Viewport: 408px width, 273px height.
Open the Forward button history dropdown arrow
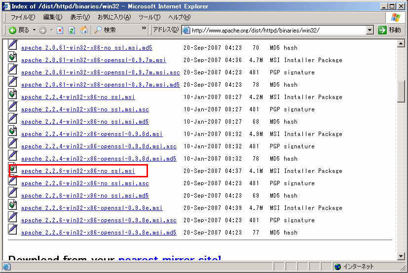(x=51, y=30)
